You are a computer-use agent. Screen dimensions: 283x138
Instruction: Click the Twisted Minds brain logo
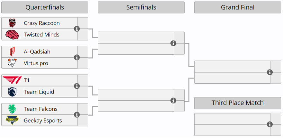point(12,34)
